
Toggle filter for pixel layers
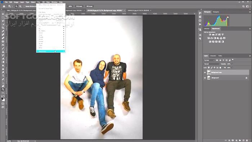[217, 60]
